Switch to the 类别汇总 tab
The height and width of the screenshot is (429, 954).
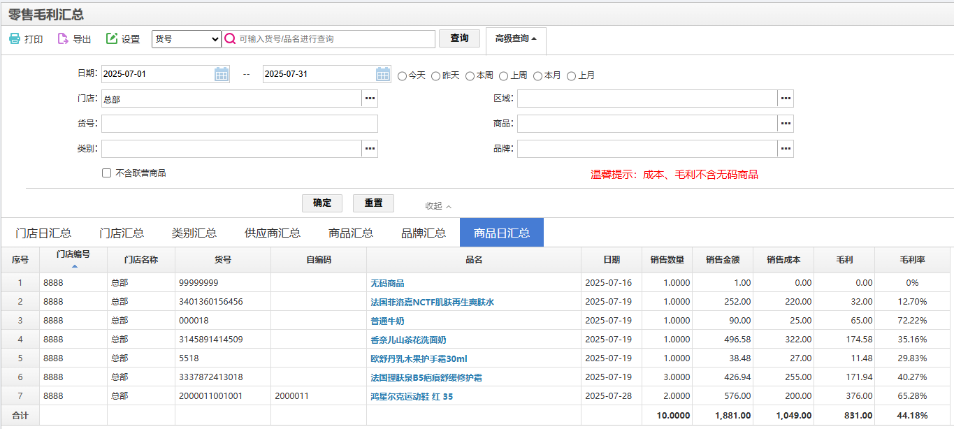pos(194,233)
